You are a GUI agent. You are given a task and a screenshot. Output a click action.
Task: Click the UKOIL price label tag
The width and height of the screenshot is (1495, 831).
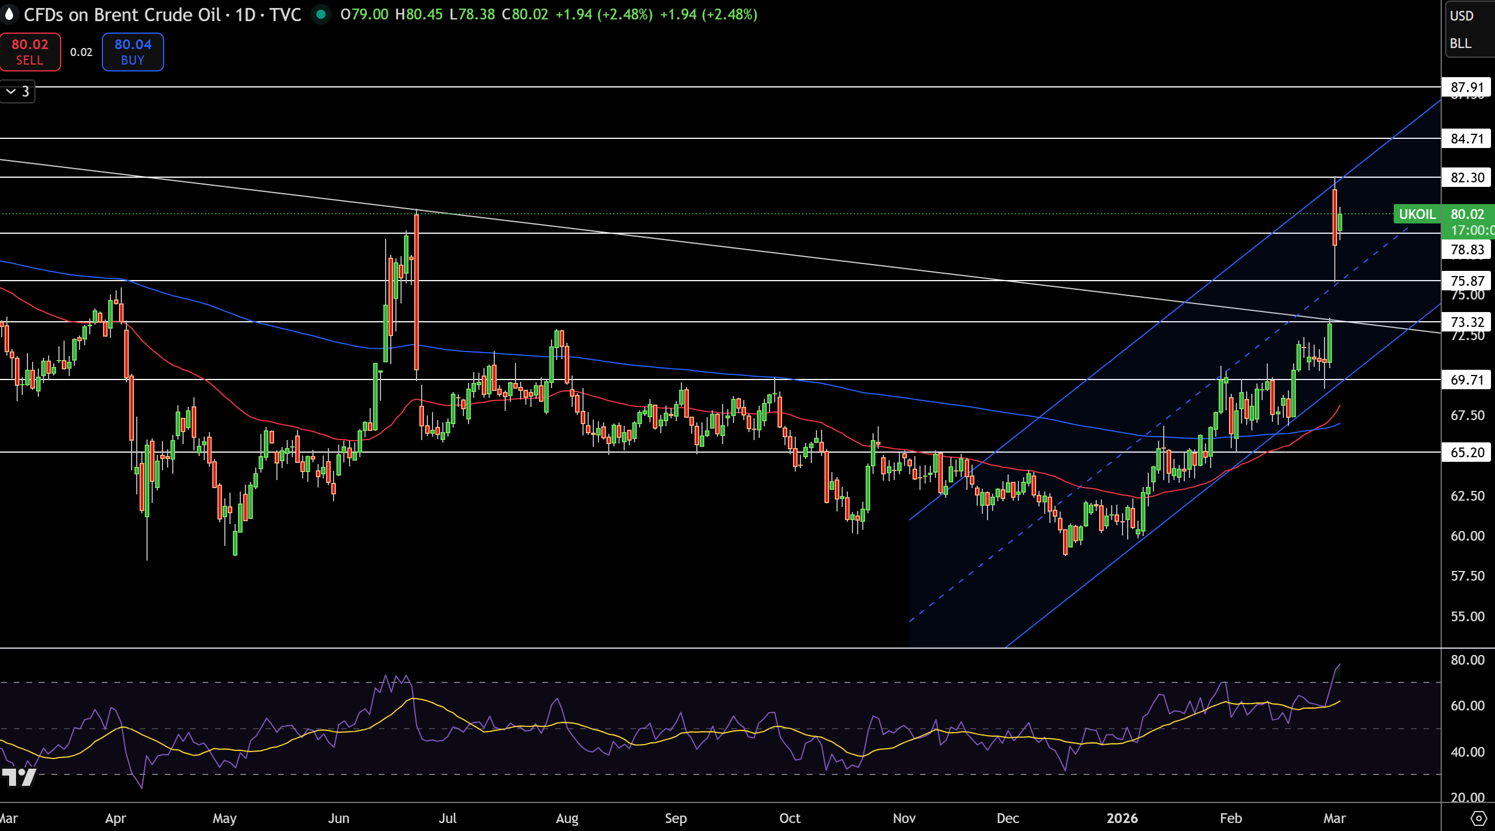tap(1417, 214)
